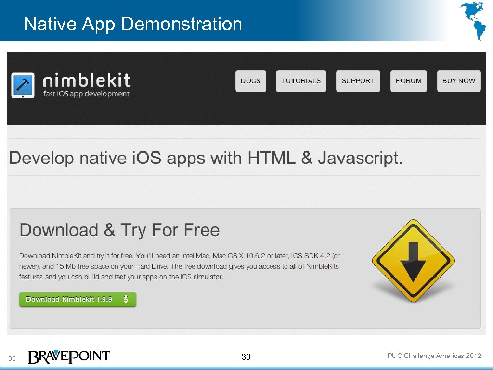
Task: Click the fast iOS app development tagline
Action: pyautogui.click(x=86, y=94)
